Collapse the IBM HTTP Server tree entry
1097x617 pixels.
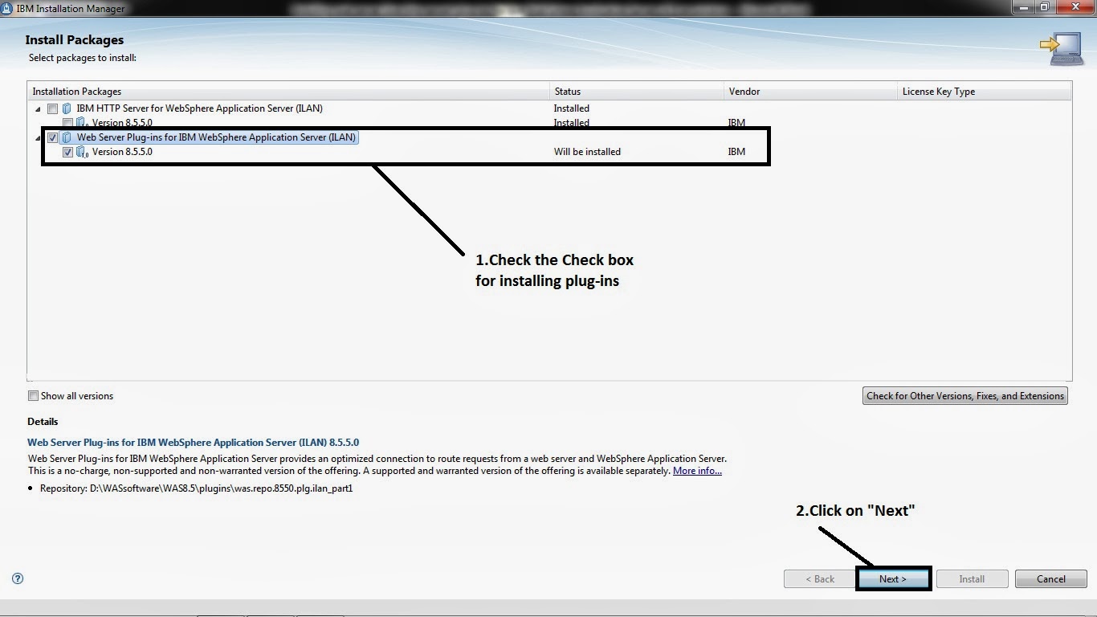coord(37,108)
